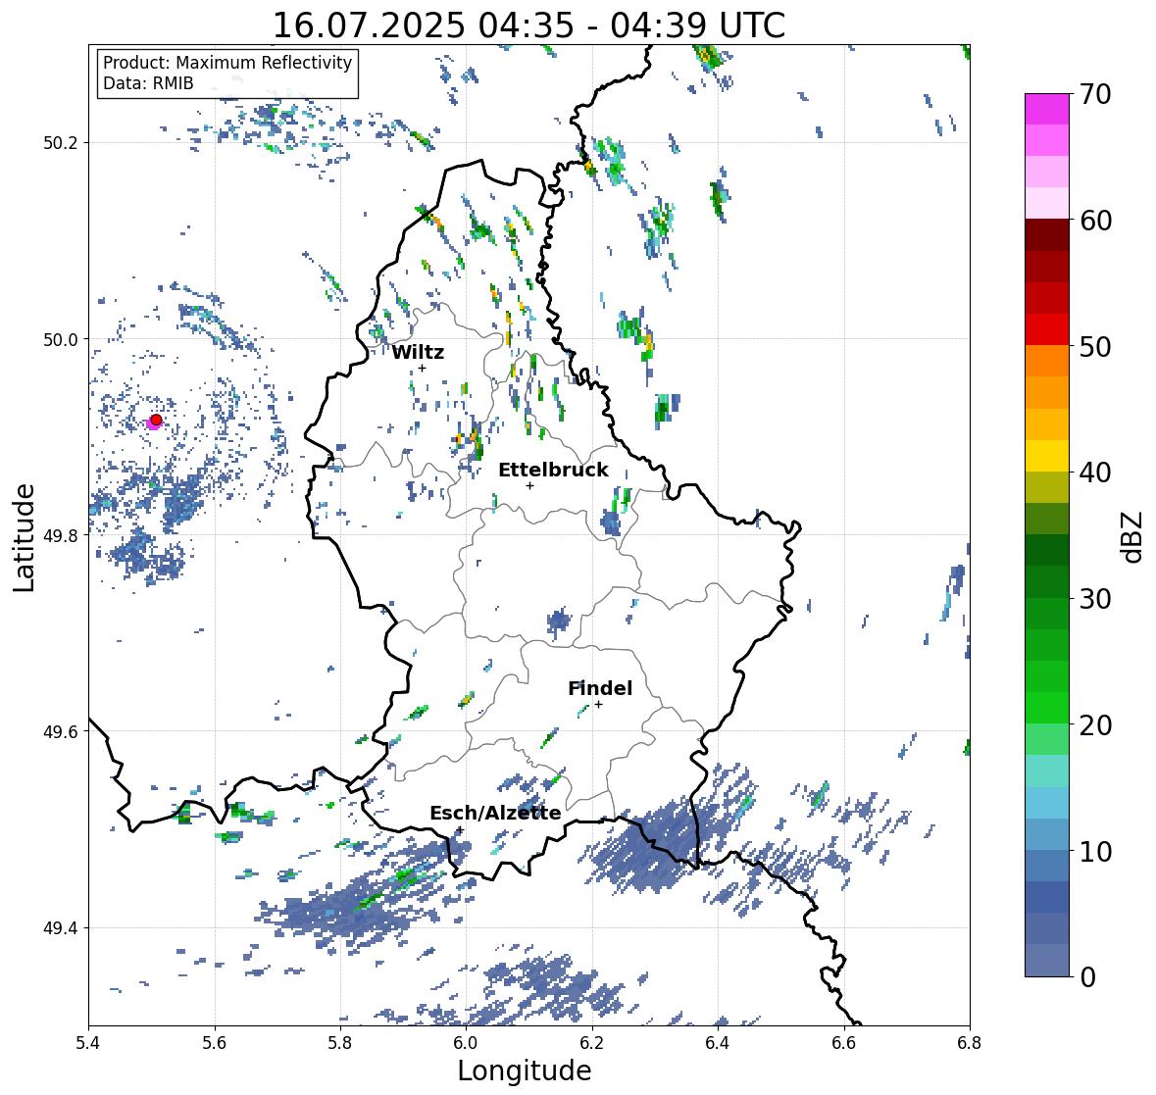
Task: Pick the magenta 70 dBZ color band
Action: [x=1046, y=109]
